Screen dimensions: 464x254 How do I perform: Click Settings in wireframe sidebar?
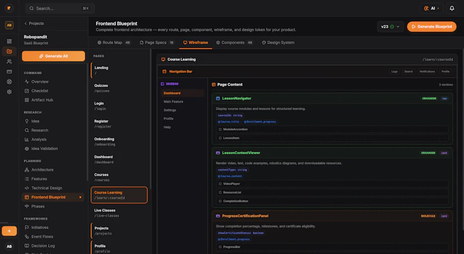(x=182, y=110)
